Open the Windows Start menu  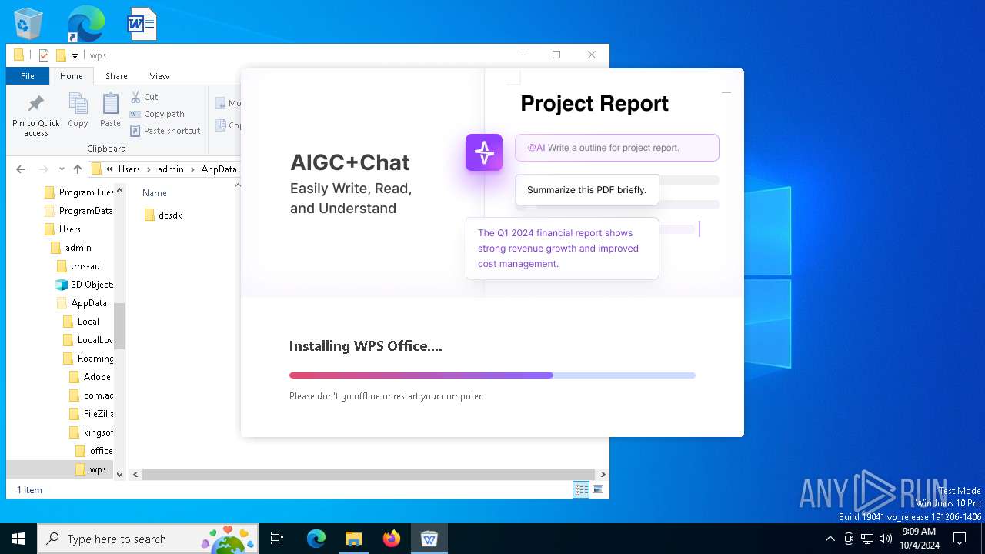(18, 539)
